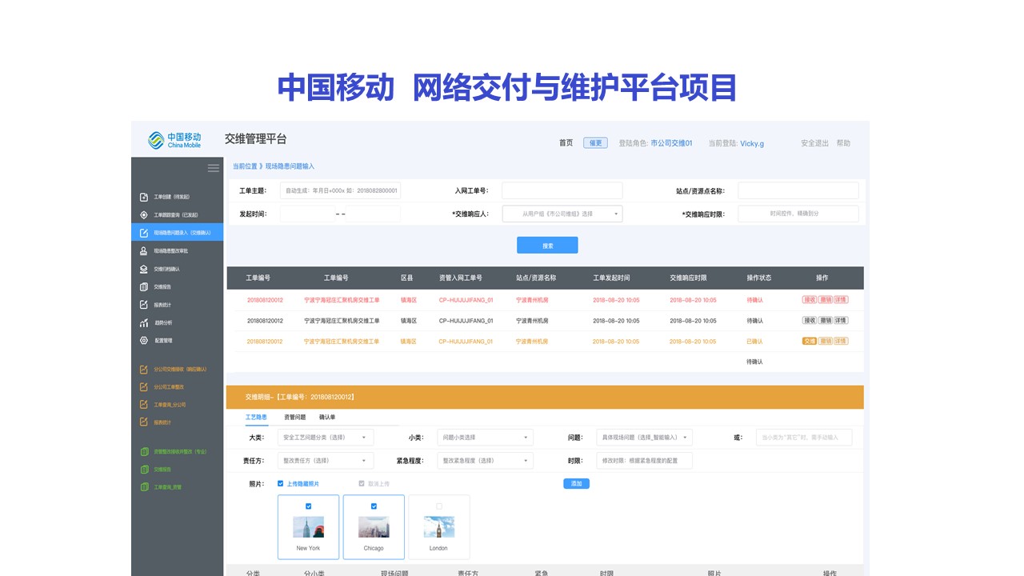This screenshot has height=576, width=1024.
Task: Check the London photo checkbox
Action: coord(439,506)
